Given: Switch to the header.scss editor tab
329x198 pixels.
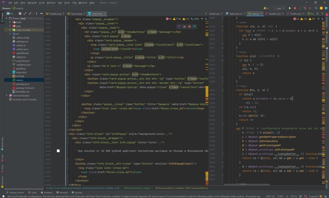Looking at the screenshot, I should (x=274, y=14).
